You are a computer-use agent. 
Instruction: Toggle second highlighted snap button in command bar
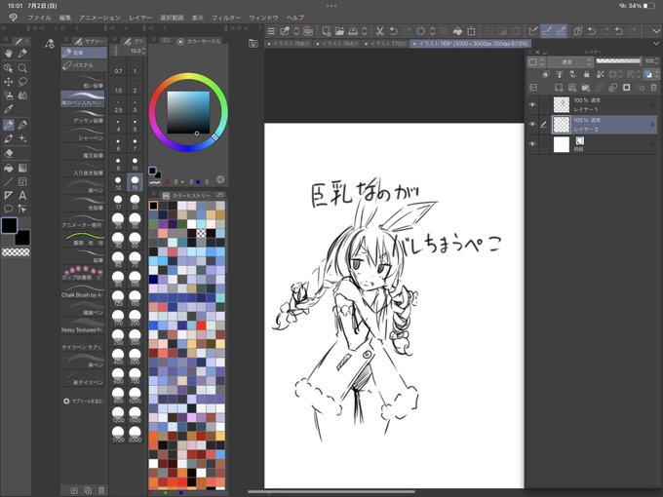pyautogui.click(x=547, y=31)
